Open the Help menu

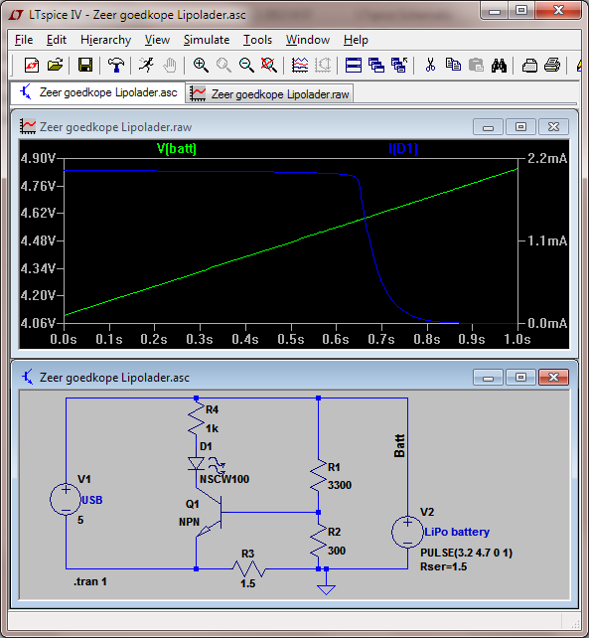(356, 40)
